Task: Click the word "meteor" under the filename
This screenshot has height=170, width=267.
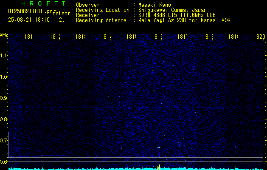Action: (x=62, y=14)
